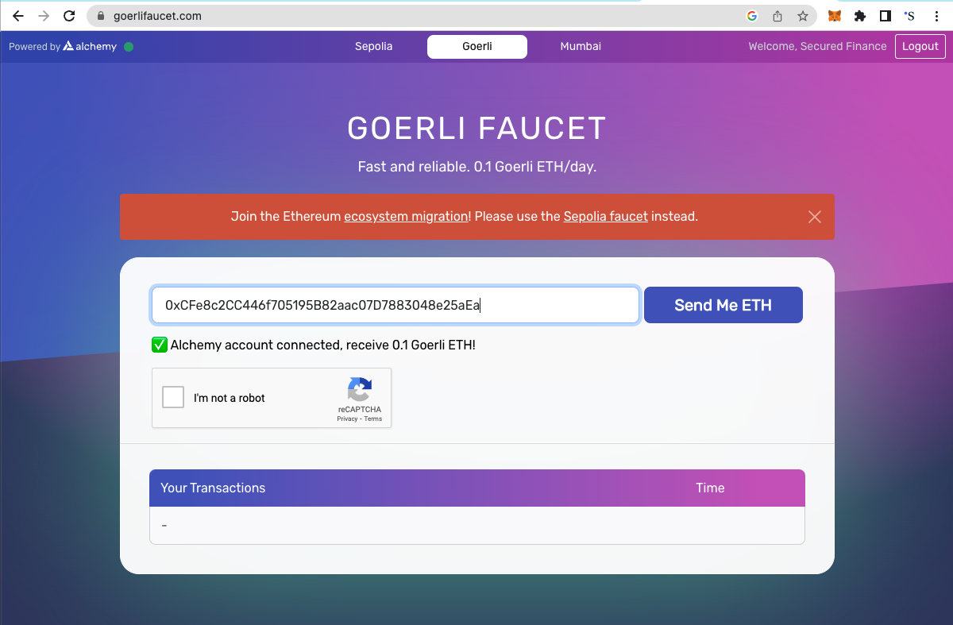This screenshot has height=625, width=953.
Task: Click the Logout button
Action: click(x=920, y=47)
